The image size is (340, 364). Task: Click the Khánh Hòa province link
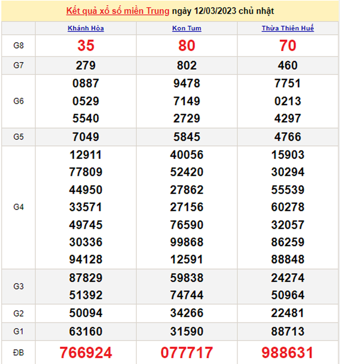pos(86,28)
